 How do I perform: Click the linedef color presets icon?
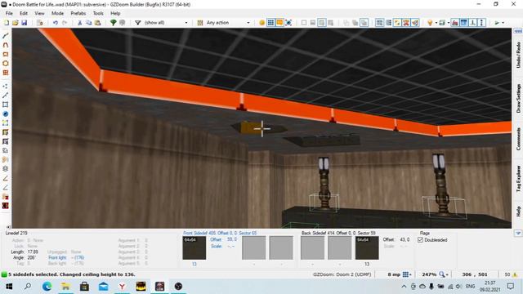(200, 23)
